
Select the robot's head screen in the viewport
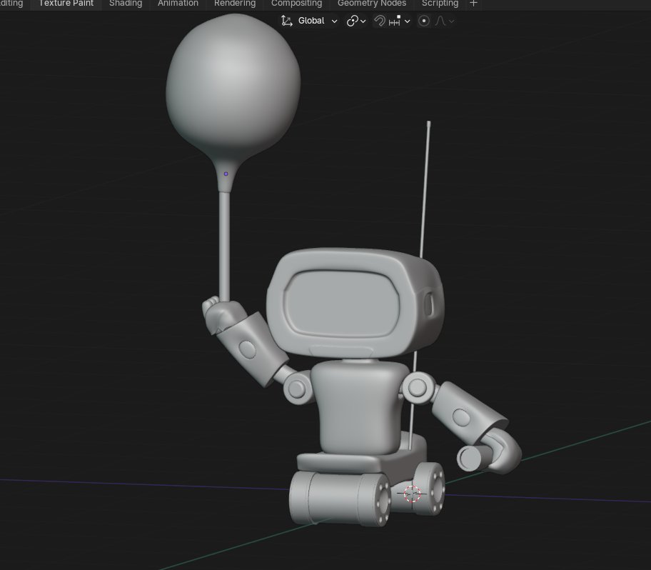coord(341,304)
